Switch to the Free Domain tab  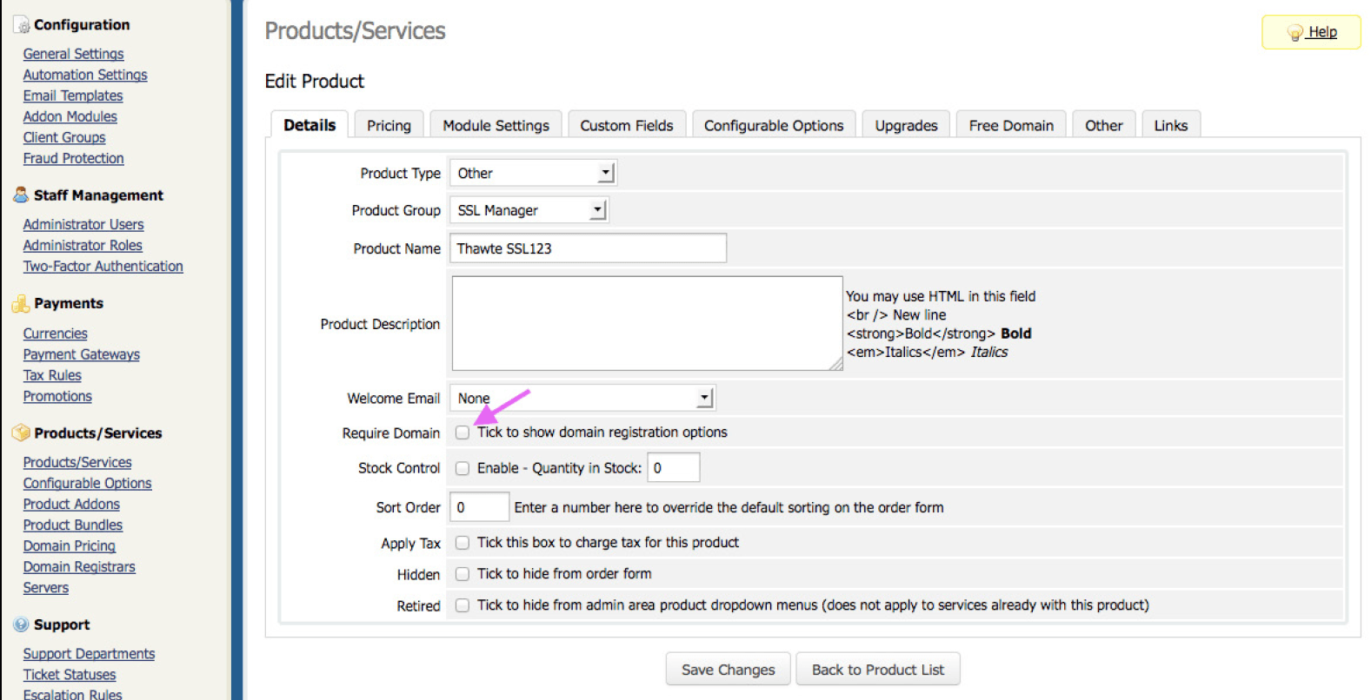[x=1011, y=125]
